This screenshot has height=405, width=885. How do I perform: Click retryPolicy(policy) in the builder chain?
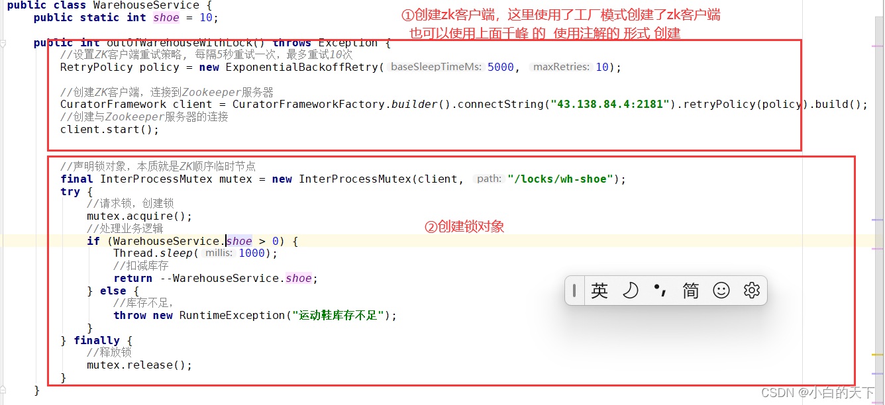point(745,105)
